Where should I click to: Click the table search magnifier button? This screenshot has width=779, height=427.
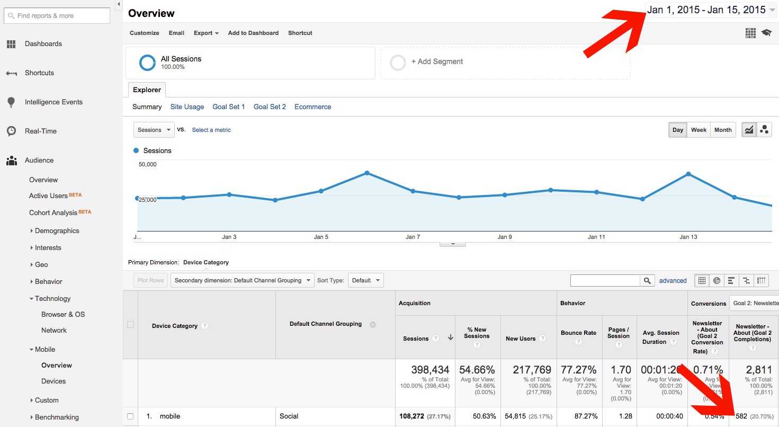click(x=647, y=280)
